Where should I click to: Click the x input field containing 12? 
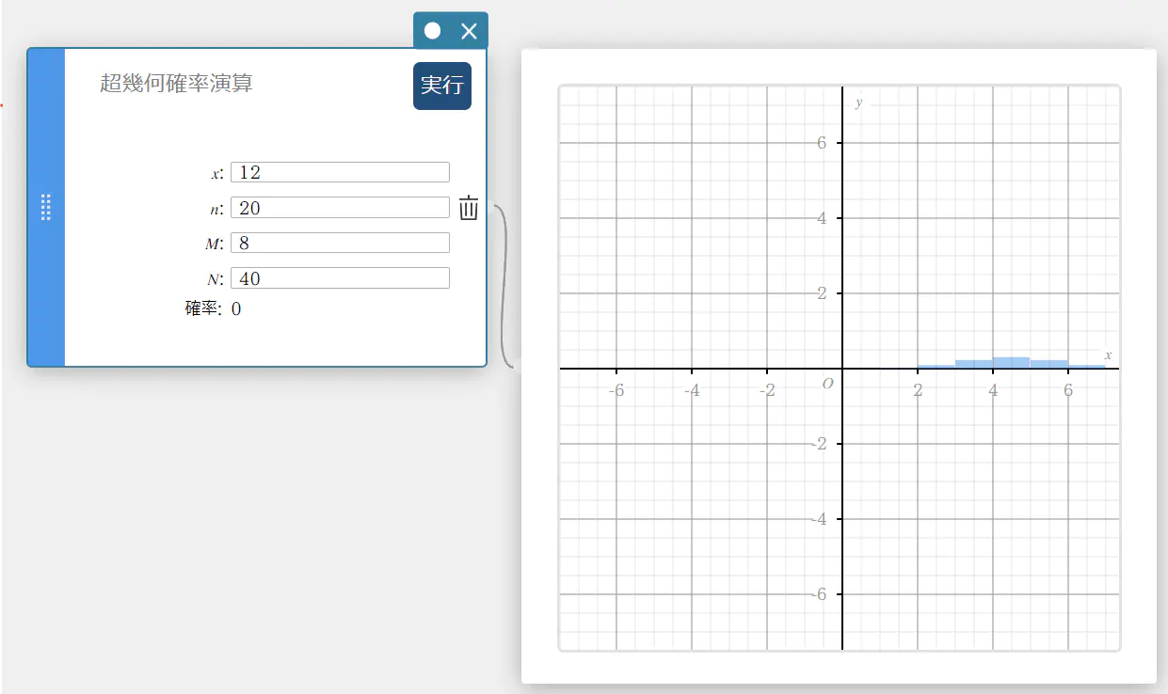click(340, 172)
